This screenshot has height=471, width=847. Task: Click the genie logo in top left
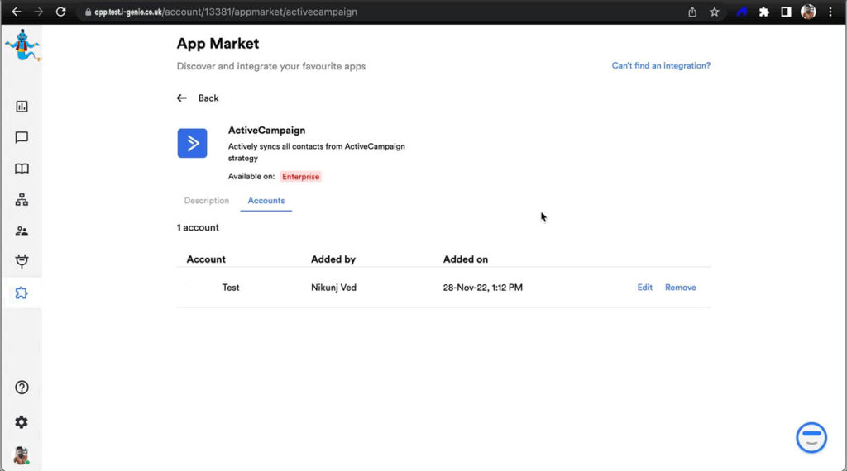pos(22,45)
